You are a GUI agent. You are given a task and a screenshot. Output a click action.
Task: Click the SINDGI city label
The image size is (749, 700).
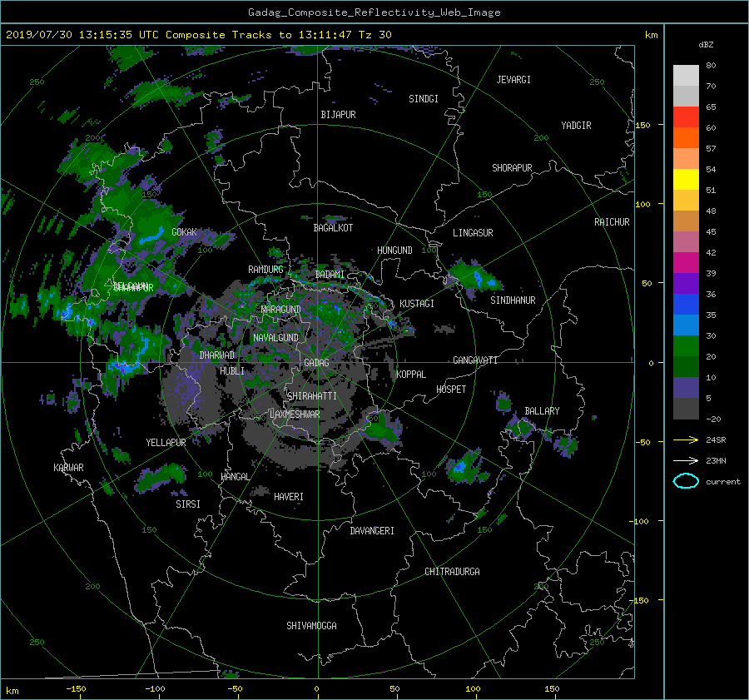coord(424,99)
